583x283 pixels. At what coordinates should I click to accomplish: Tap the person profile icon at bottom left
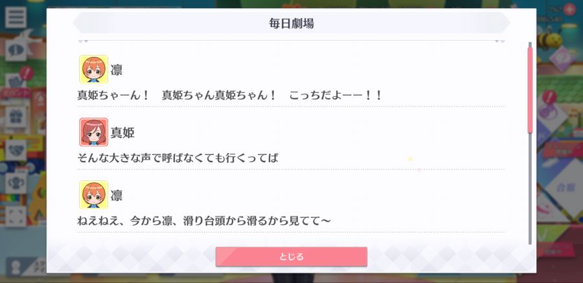(16, 268)
